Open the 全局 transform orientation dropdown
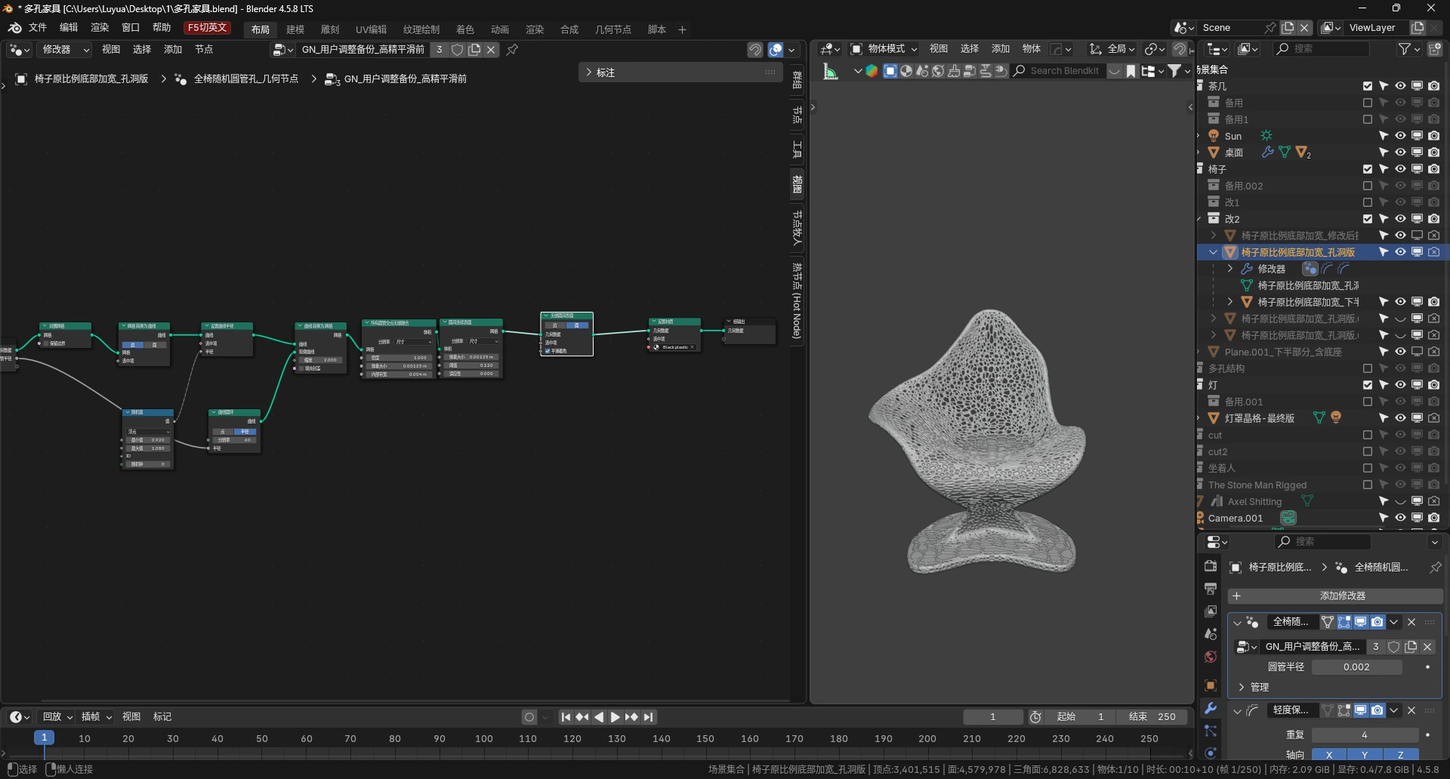 (x=1112, y=49)
